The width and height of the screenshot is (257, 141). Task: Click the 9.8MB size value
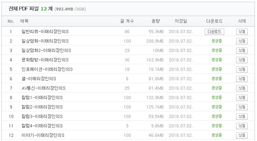pos(157,126)
